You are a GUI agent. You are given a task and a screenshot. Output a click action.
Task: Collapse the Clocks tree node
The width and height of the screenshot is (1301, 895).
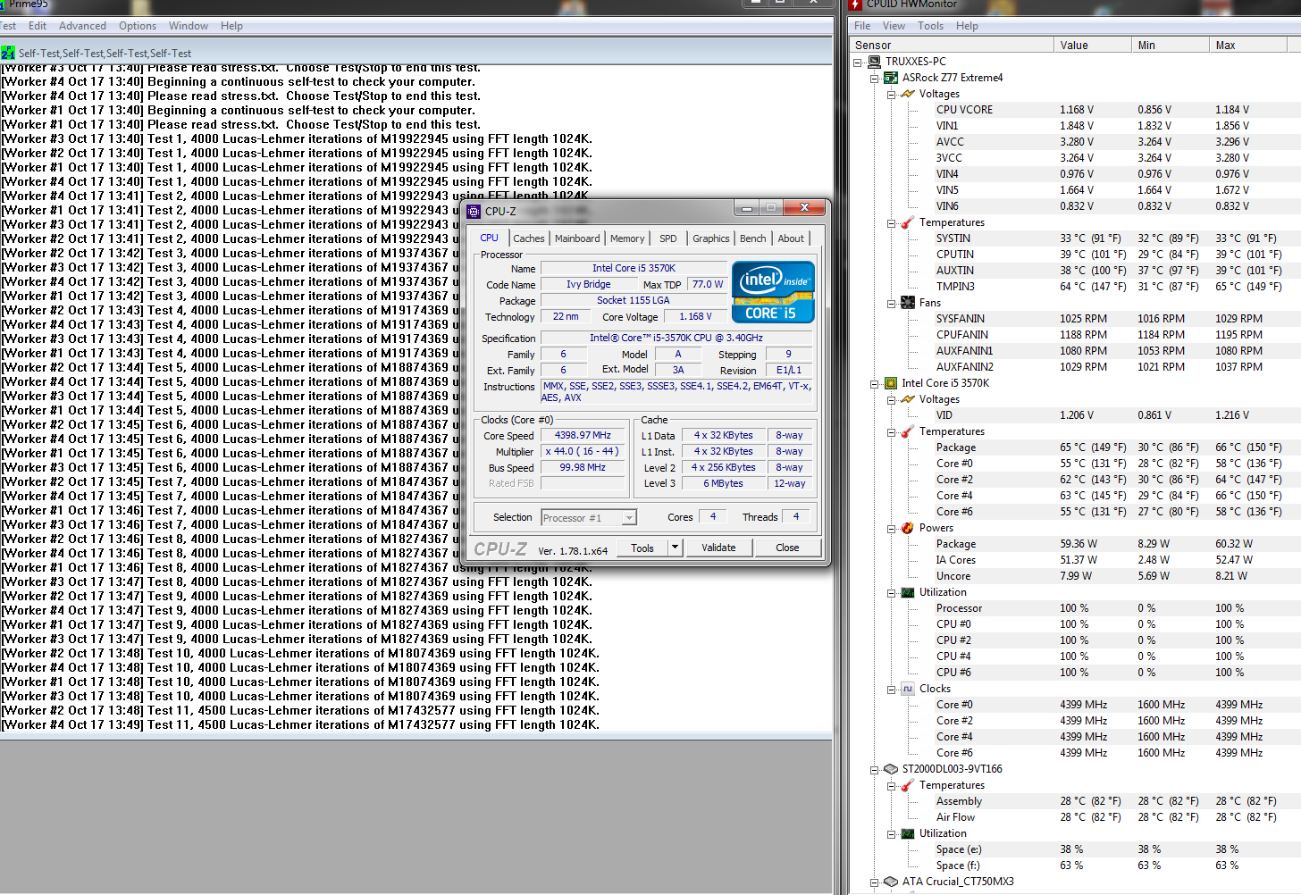click(892, 690)
